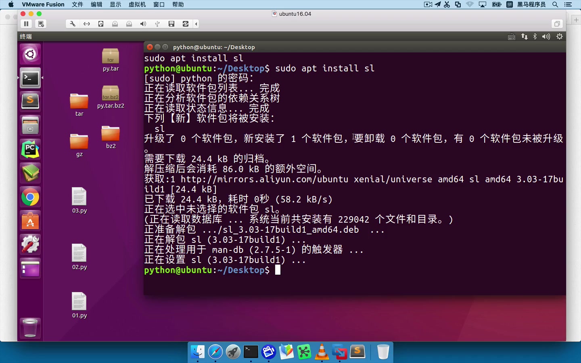Viewport: 581px width, 363px height.
Task: Open Finder from the macOS Dock
Action: click(x=198, y=352)
